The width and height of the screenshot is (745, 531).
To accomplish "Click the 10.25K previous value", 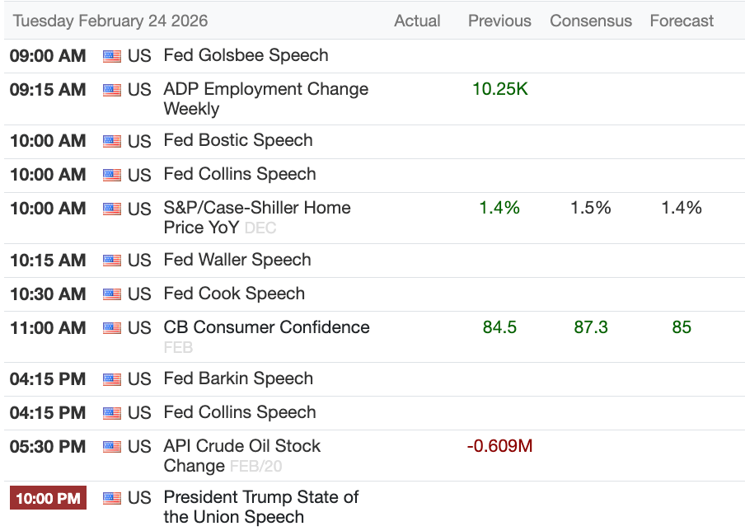I will coord(499,89).
